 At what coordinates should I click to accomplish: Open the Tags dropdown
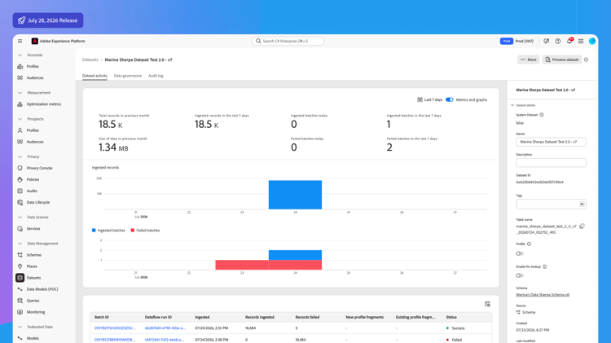[x=551, y=204]
